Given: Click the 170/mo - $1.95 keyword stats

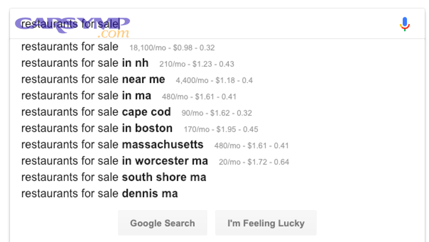Looking at the screenshot, I should (x=221, y=130).
